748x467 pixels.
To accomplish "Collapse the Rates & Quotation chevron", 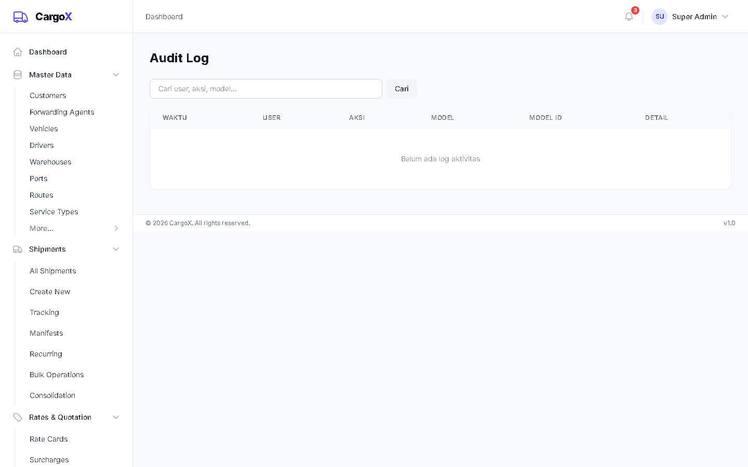I will click(116, 417).
